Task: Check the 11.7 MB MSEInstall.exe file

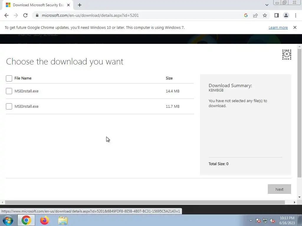Action: [9, 106]
